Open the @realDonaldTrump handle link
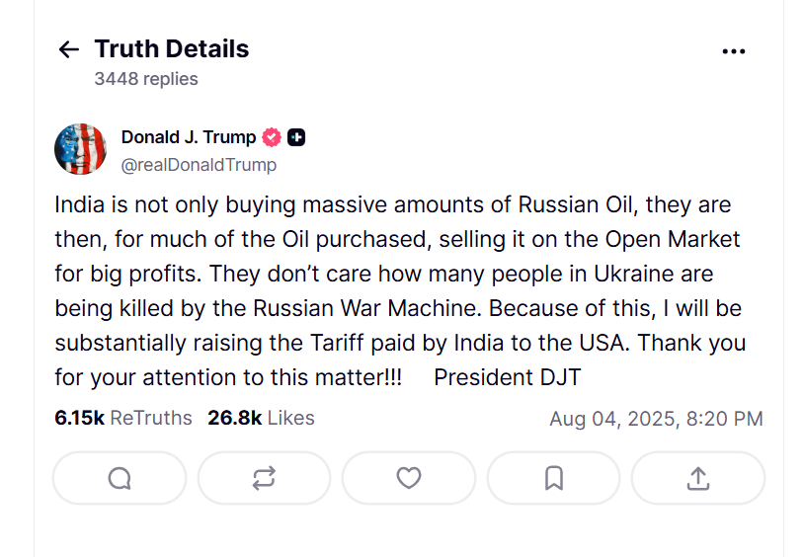804x557 pixels. (199, 165)
